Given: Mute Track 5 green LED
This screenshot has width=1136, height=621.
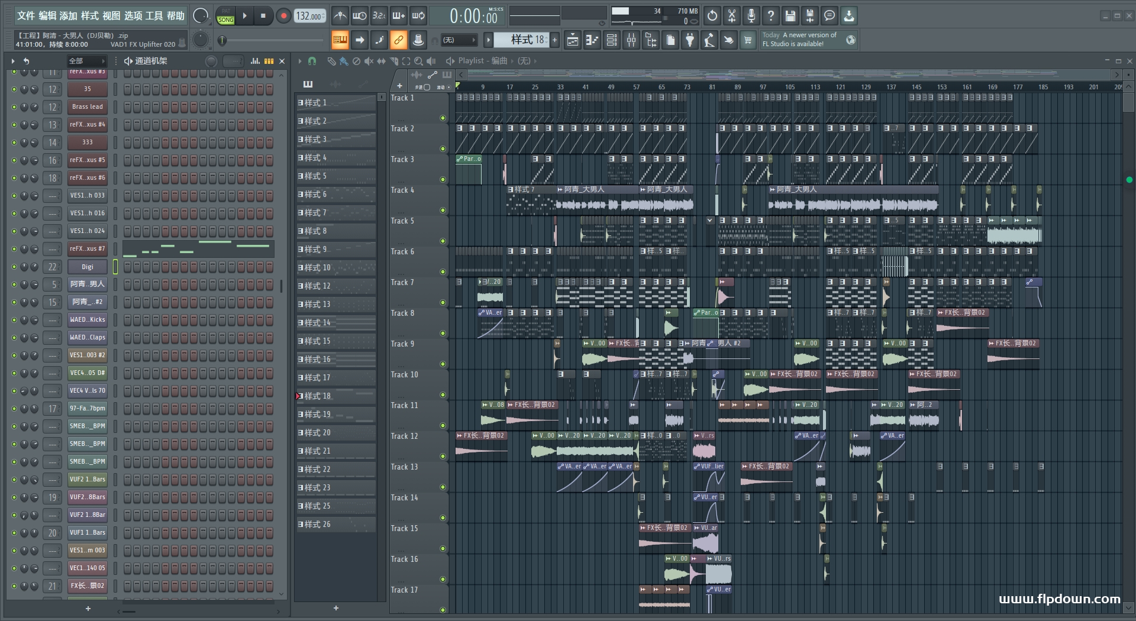Looking at the screenshot, I should (x=443, y=241).
